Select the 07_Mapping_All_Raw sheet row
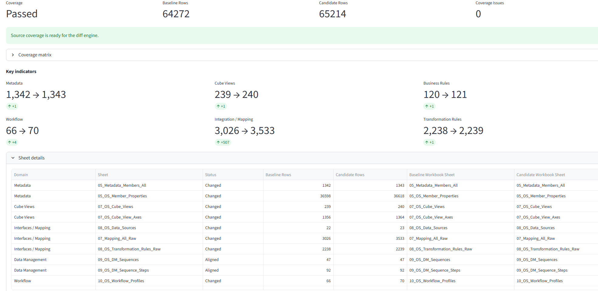Viewport: 598px width, 291px height. 305,238
